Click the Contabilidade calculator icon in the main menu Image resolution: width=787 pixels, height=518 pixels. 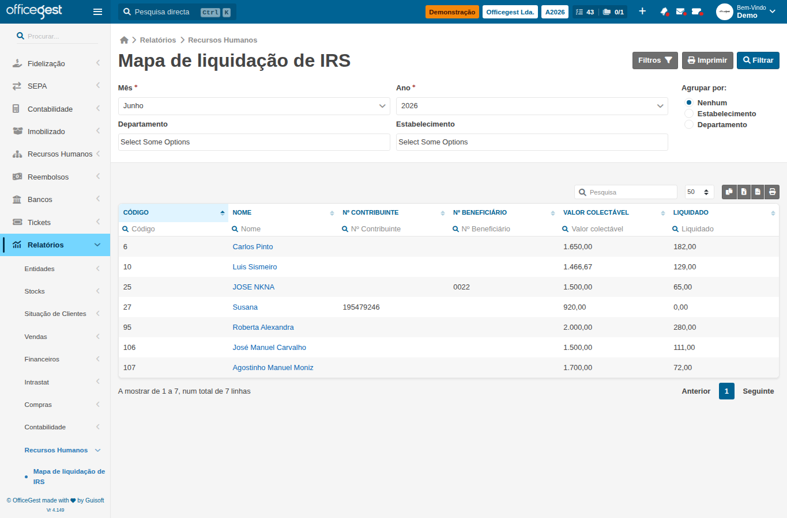[17, 109]
